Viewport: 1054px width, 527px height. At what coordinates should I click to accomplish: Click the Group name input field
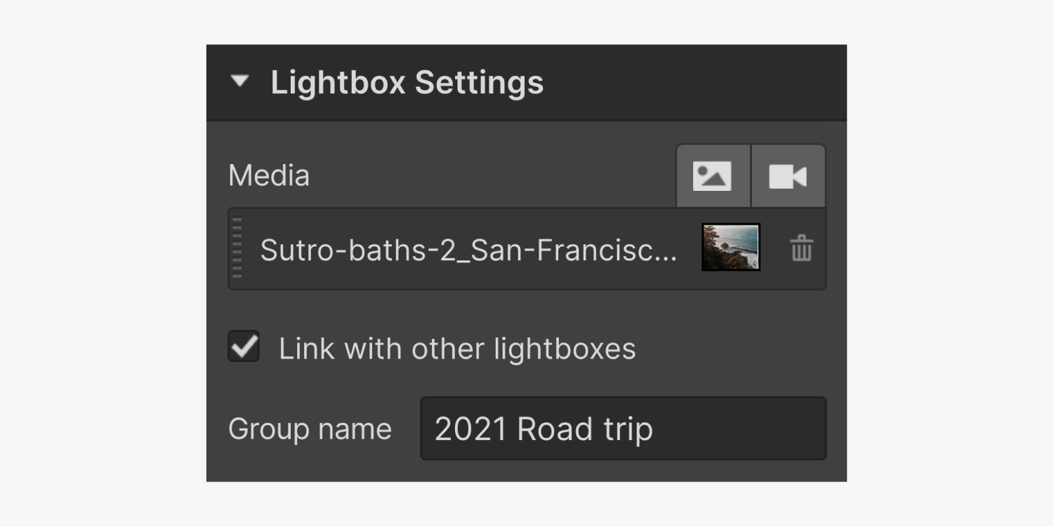[x=623, y=429]
